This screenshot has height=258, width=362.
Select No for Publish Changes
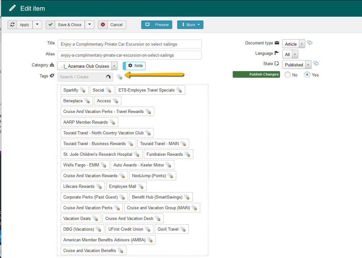point(288,75)
